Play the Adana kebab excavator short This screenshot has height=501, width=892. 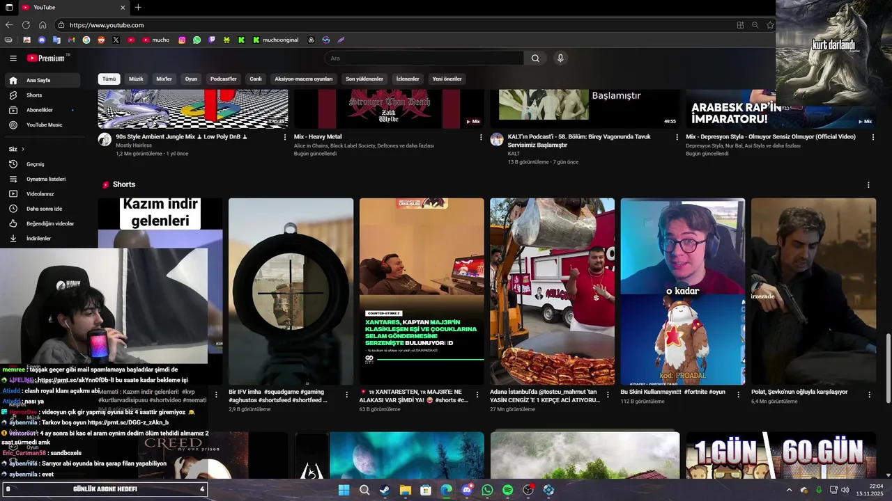[x=552, y=291]
